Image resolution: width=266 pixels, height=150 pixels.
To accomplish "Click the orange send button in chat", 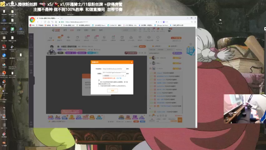I will pos(180,120).
